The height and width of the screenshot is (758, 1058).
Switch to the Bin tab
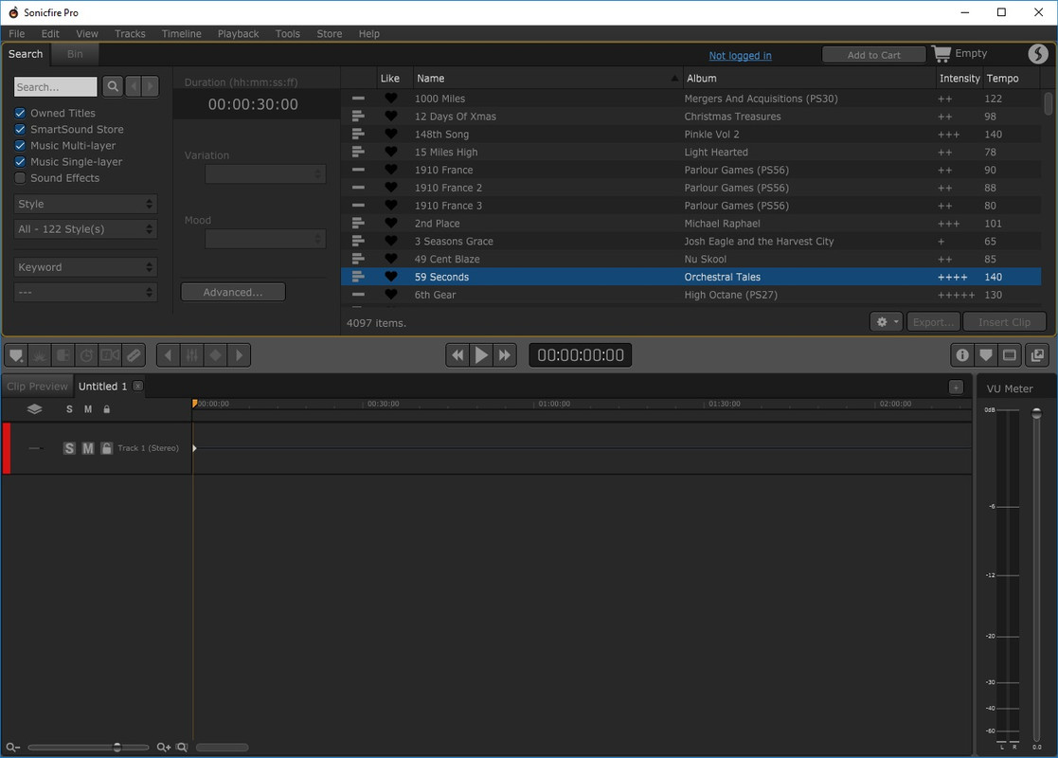tap(75, 54)
